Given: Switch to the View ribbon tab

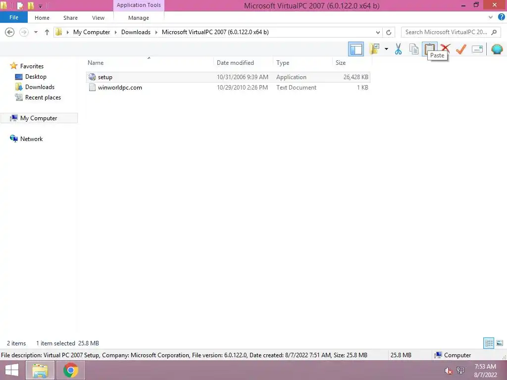Looking at the screenshot, I should click(98, 18).
